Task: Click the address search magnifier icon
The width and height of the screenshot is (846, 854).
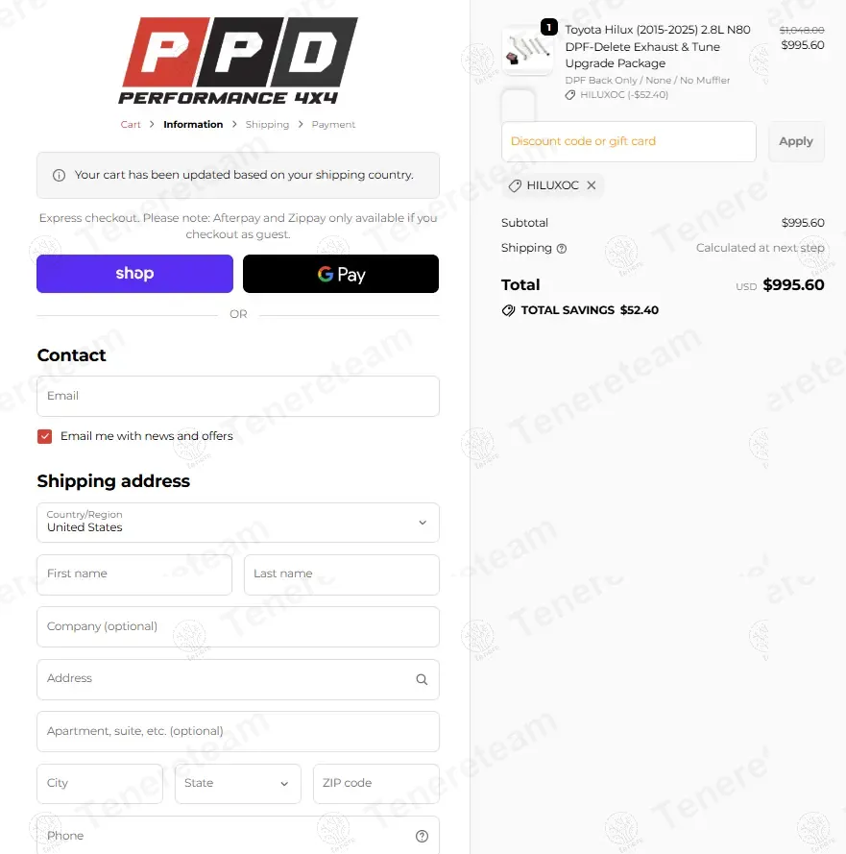Action: pos(422,679)
